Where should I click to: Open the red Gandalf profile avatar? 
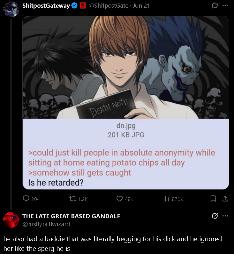pyautogui.click(x=11, y=220)
